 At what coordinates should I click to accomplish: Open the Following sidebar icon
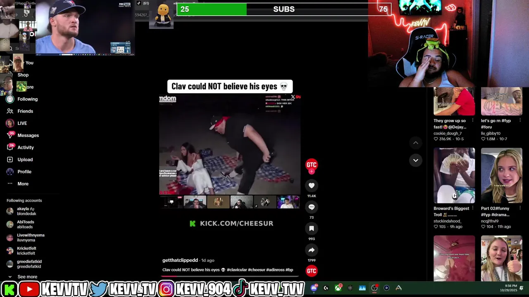click(10, 99)
